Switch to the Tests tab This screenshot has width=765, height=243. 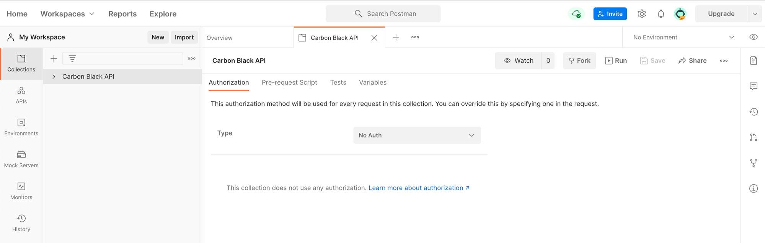click(x=338, y=83)
